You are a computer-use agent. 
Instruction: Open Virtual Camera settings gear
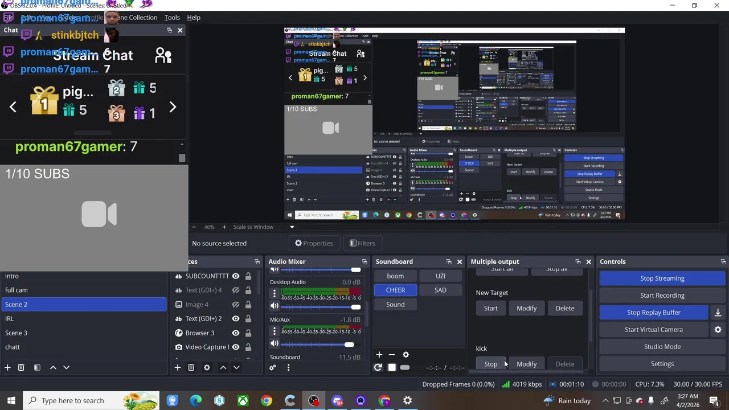[718, 330]
